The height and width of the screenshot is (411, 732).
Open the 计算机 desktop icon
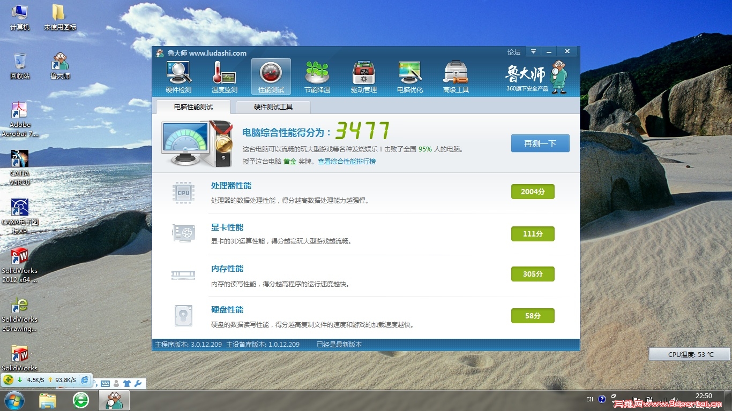coord(20,18)
